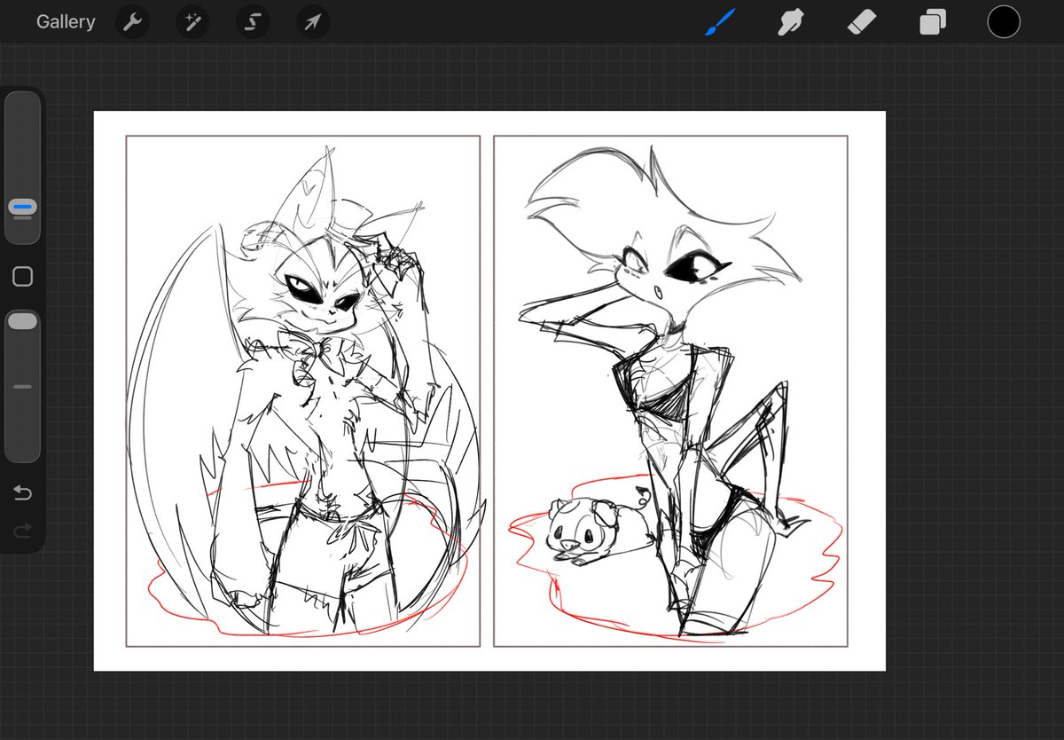Select the Eraser tool
Image resolution: width=1064 pixels, height=740 pixels.
[861, 22]
